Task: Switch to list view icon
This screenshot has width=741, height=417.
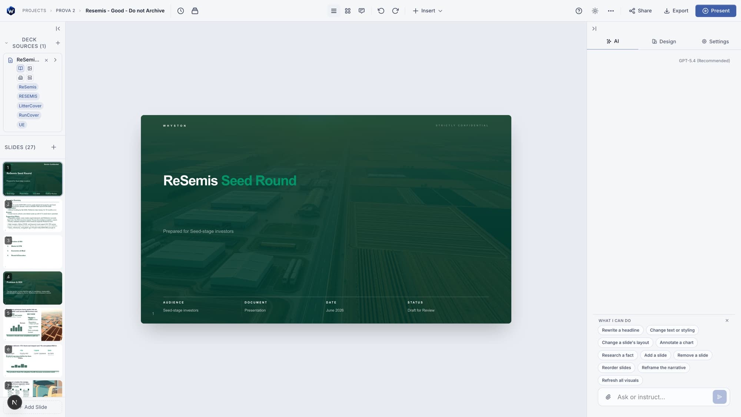Action: pos(333,11)
